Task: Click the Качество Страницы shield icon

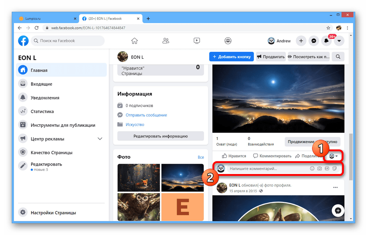Action: click(23, 152)
